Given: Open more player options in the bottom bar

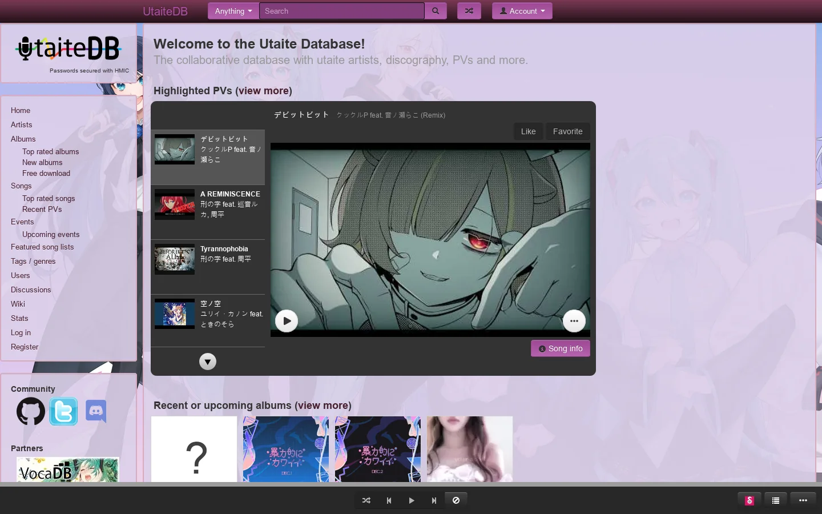Looking at the screenshot, I should [803, 500].
